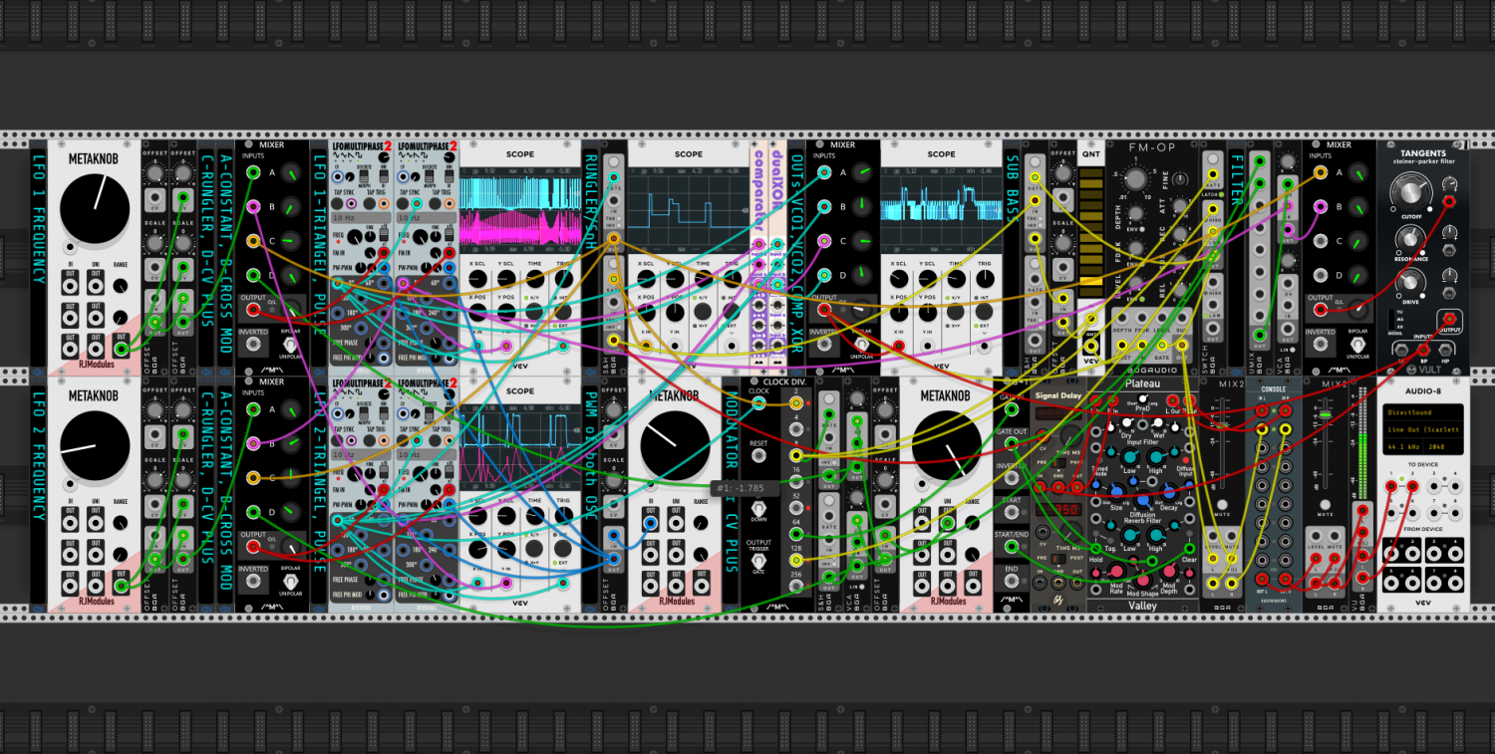The height and width of the screenshot is (754, 1495).
Task: Click the Tangents DRIVE knob
Action: point(1410,283)
